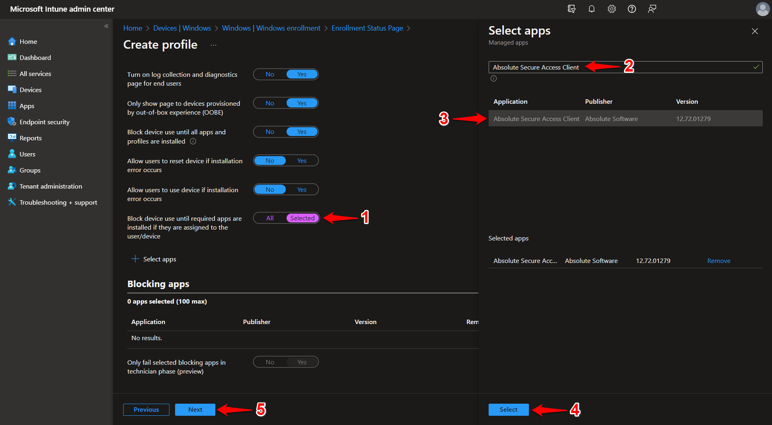Set 'Allow users to reset device' to Yes
This screenshot has height=425, width=772.
301,160
